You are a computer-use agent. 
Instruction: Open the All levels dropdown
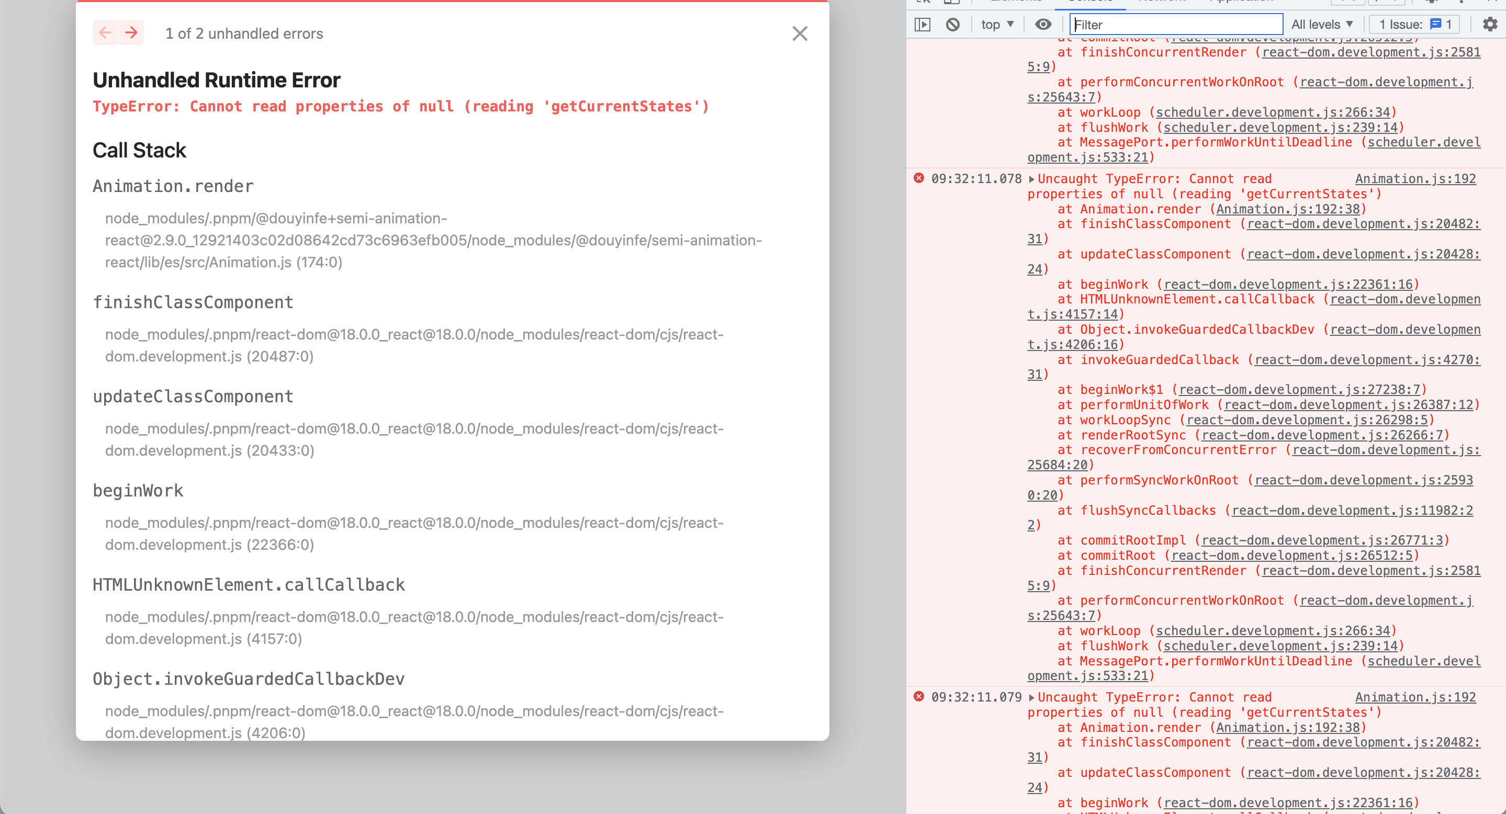(x=1322, y=24)
